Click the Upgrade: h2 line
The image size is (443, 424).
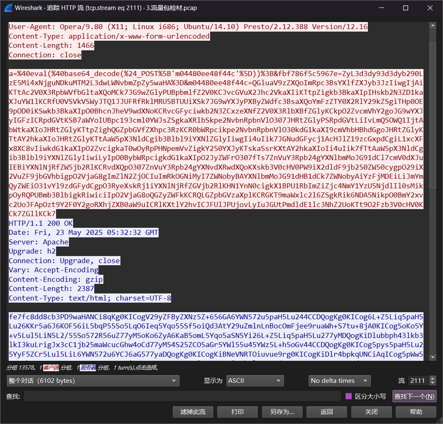click(x=32, y=251)
